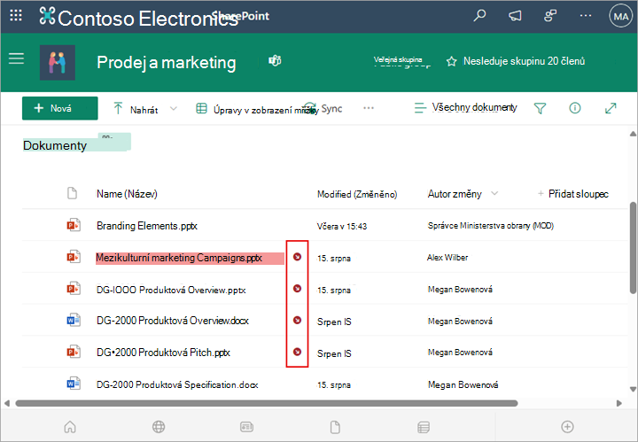Click Přidat sloupec to add a column

point(573,194)
